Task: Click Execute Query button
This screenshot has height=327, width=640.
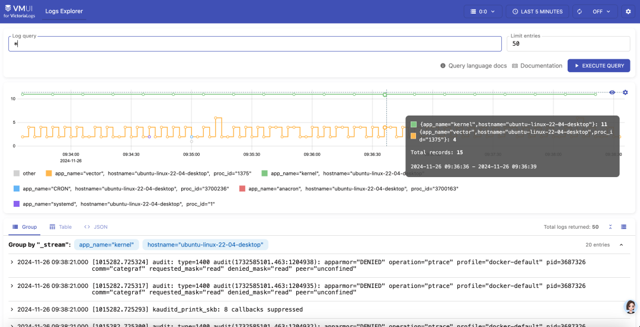Action: [599, 66]
